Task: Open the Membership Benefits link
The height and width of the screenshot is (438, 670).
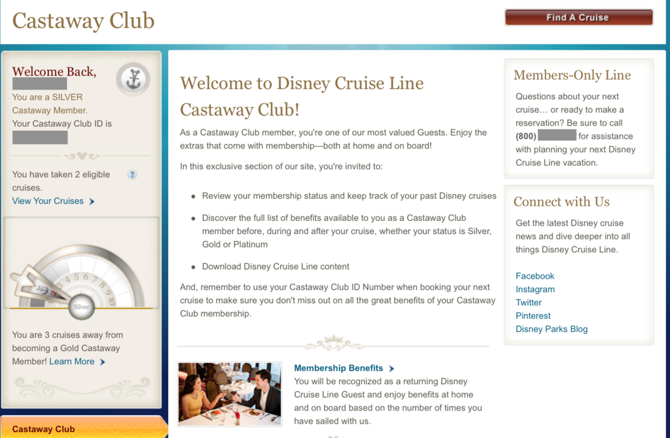Action: pyautogui.click(x=338, y=368)
